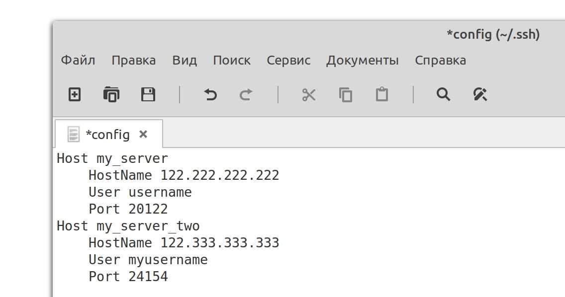565x297 pixels.
Task: Save the config file via floppy icon
Action: 148,94
